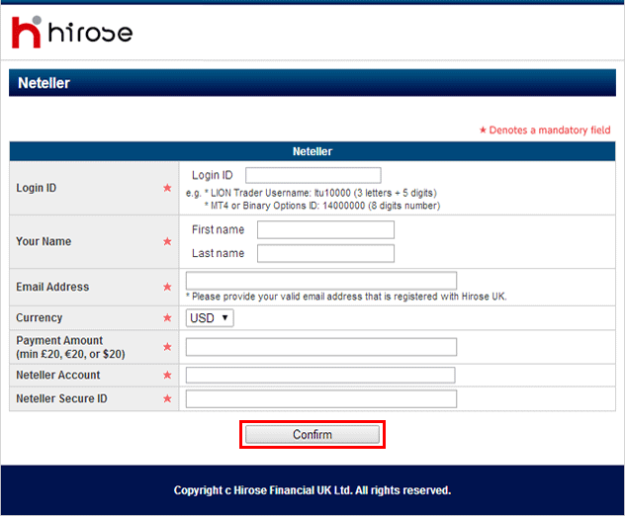Click the 'Login ID' row label

coord(37,188)
